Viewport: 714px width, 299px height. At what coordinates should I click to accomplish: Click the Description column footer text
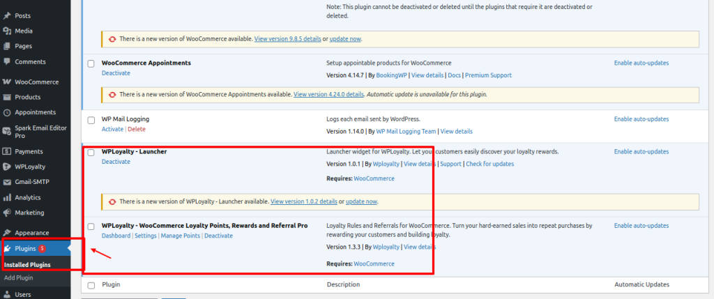tap(343, 284)
